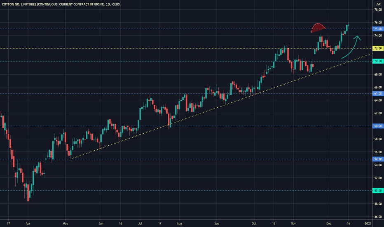The image size is (384, 227).
Task: Click the Oct label on time axis
Action: coord(254,224)
